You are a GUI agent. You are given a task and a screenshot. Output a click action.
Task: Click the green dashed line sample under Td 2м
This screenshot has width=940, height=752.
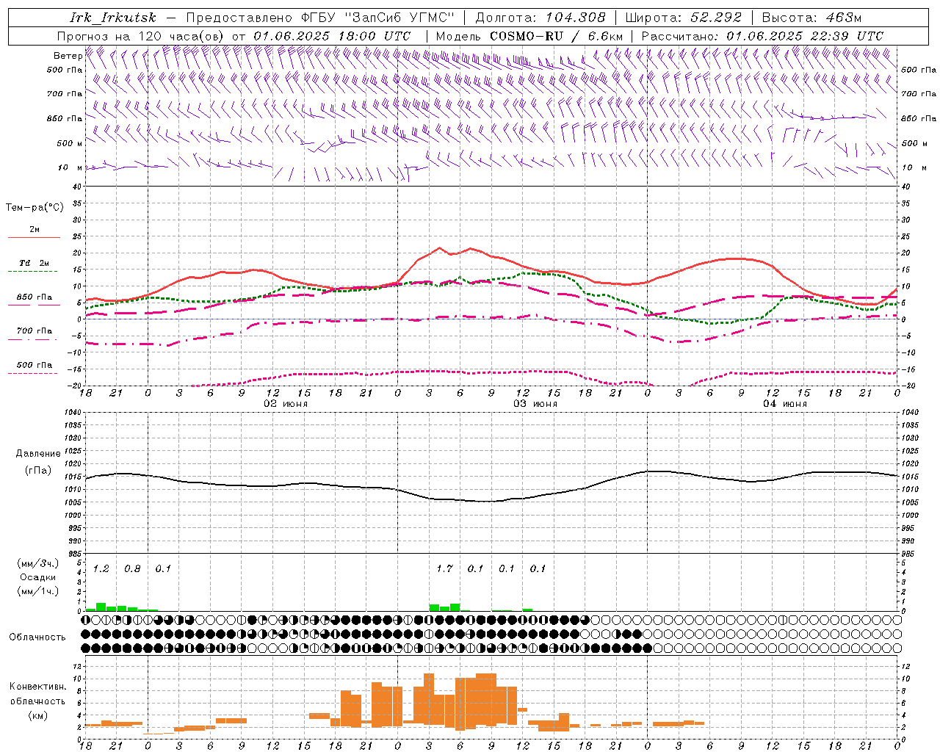[x=32, y=272]
